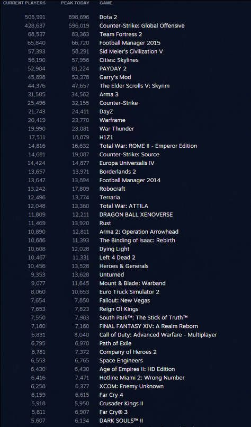Open Garry's Mod entry
The image size is (251, 427).
[115, 77]
